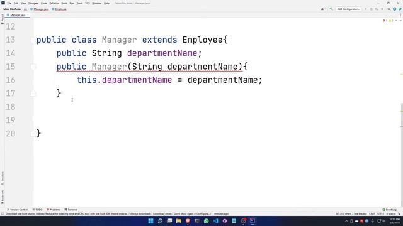This screenshot has width=403, height=226.
Task: Click the Search Everywhere magnifier icon
Action: [x=389, y=9]
